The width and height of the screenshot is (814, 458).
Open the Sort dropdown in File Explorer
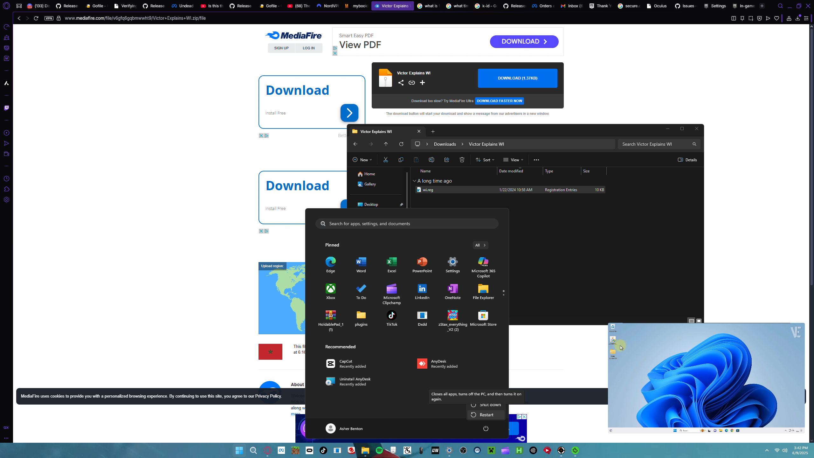485,160
